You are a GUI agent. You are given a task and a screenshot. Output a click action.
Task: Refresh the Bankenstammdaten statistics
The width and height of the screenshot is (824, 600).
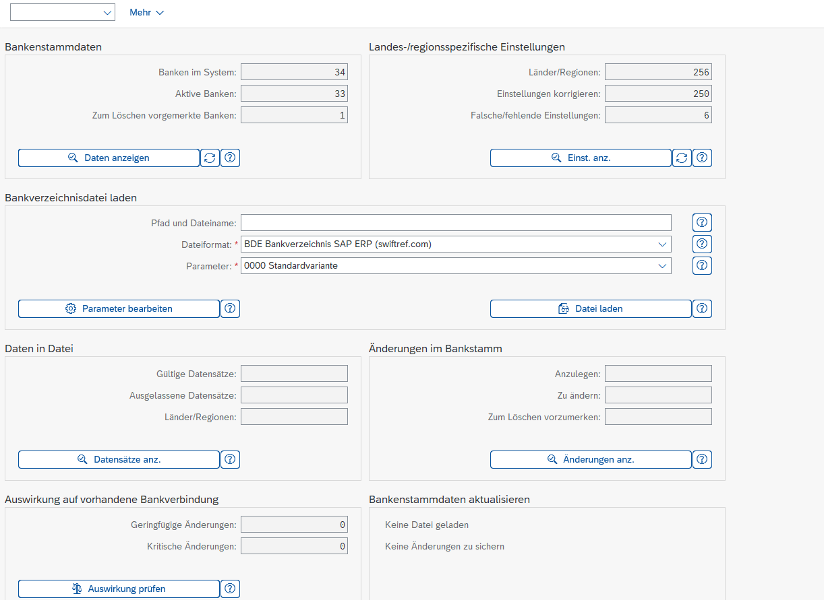tap(210, 158)
